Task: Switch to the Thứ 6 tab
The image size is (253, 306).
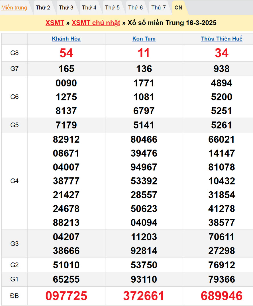Action: pyautogui.click(x=135, y=8)
